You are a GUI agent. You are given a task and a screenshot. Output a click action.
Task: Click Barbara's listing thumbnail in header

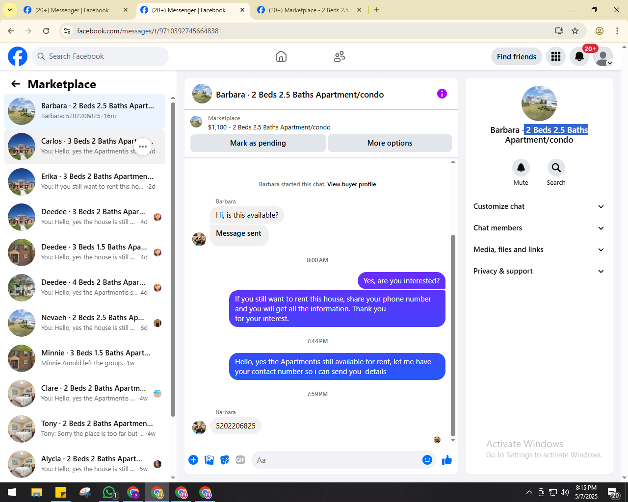click(202, 94)
